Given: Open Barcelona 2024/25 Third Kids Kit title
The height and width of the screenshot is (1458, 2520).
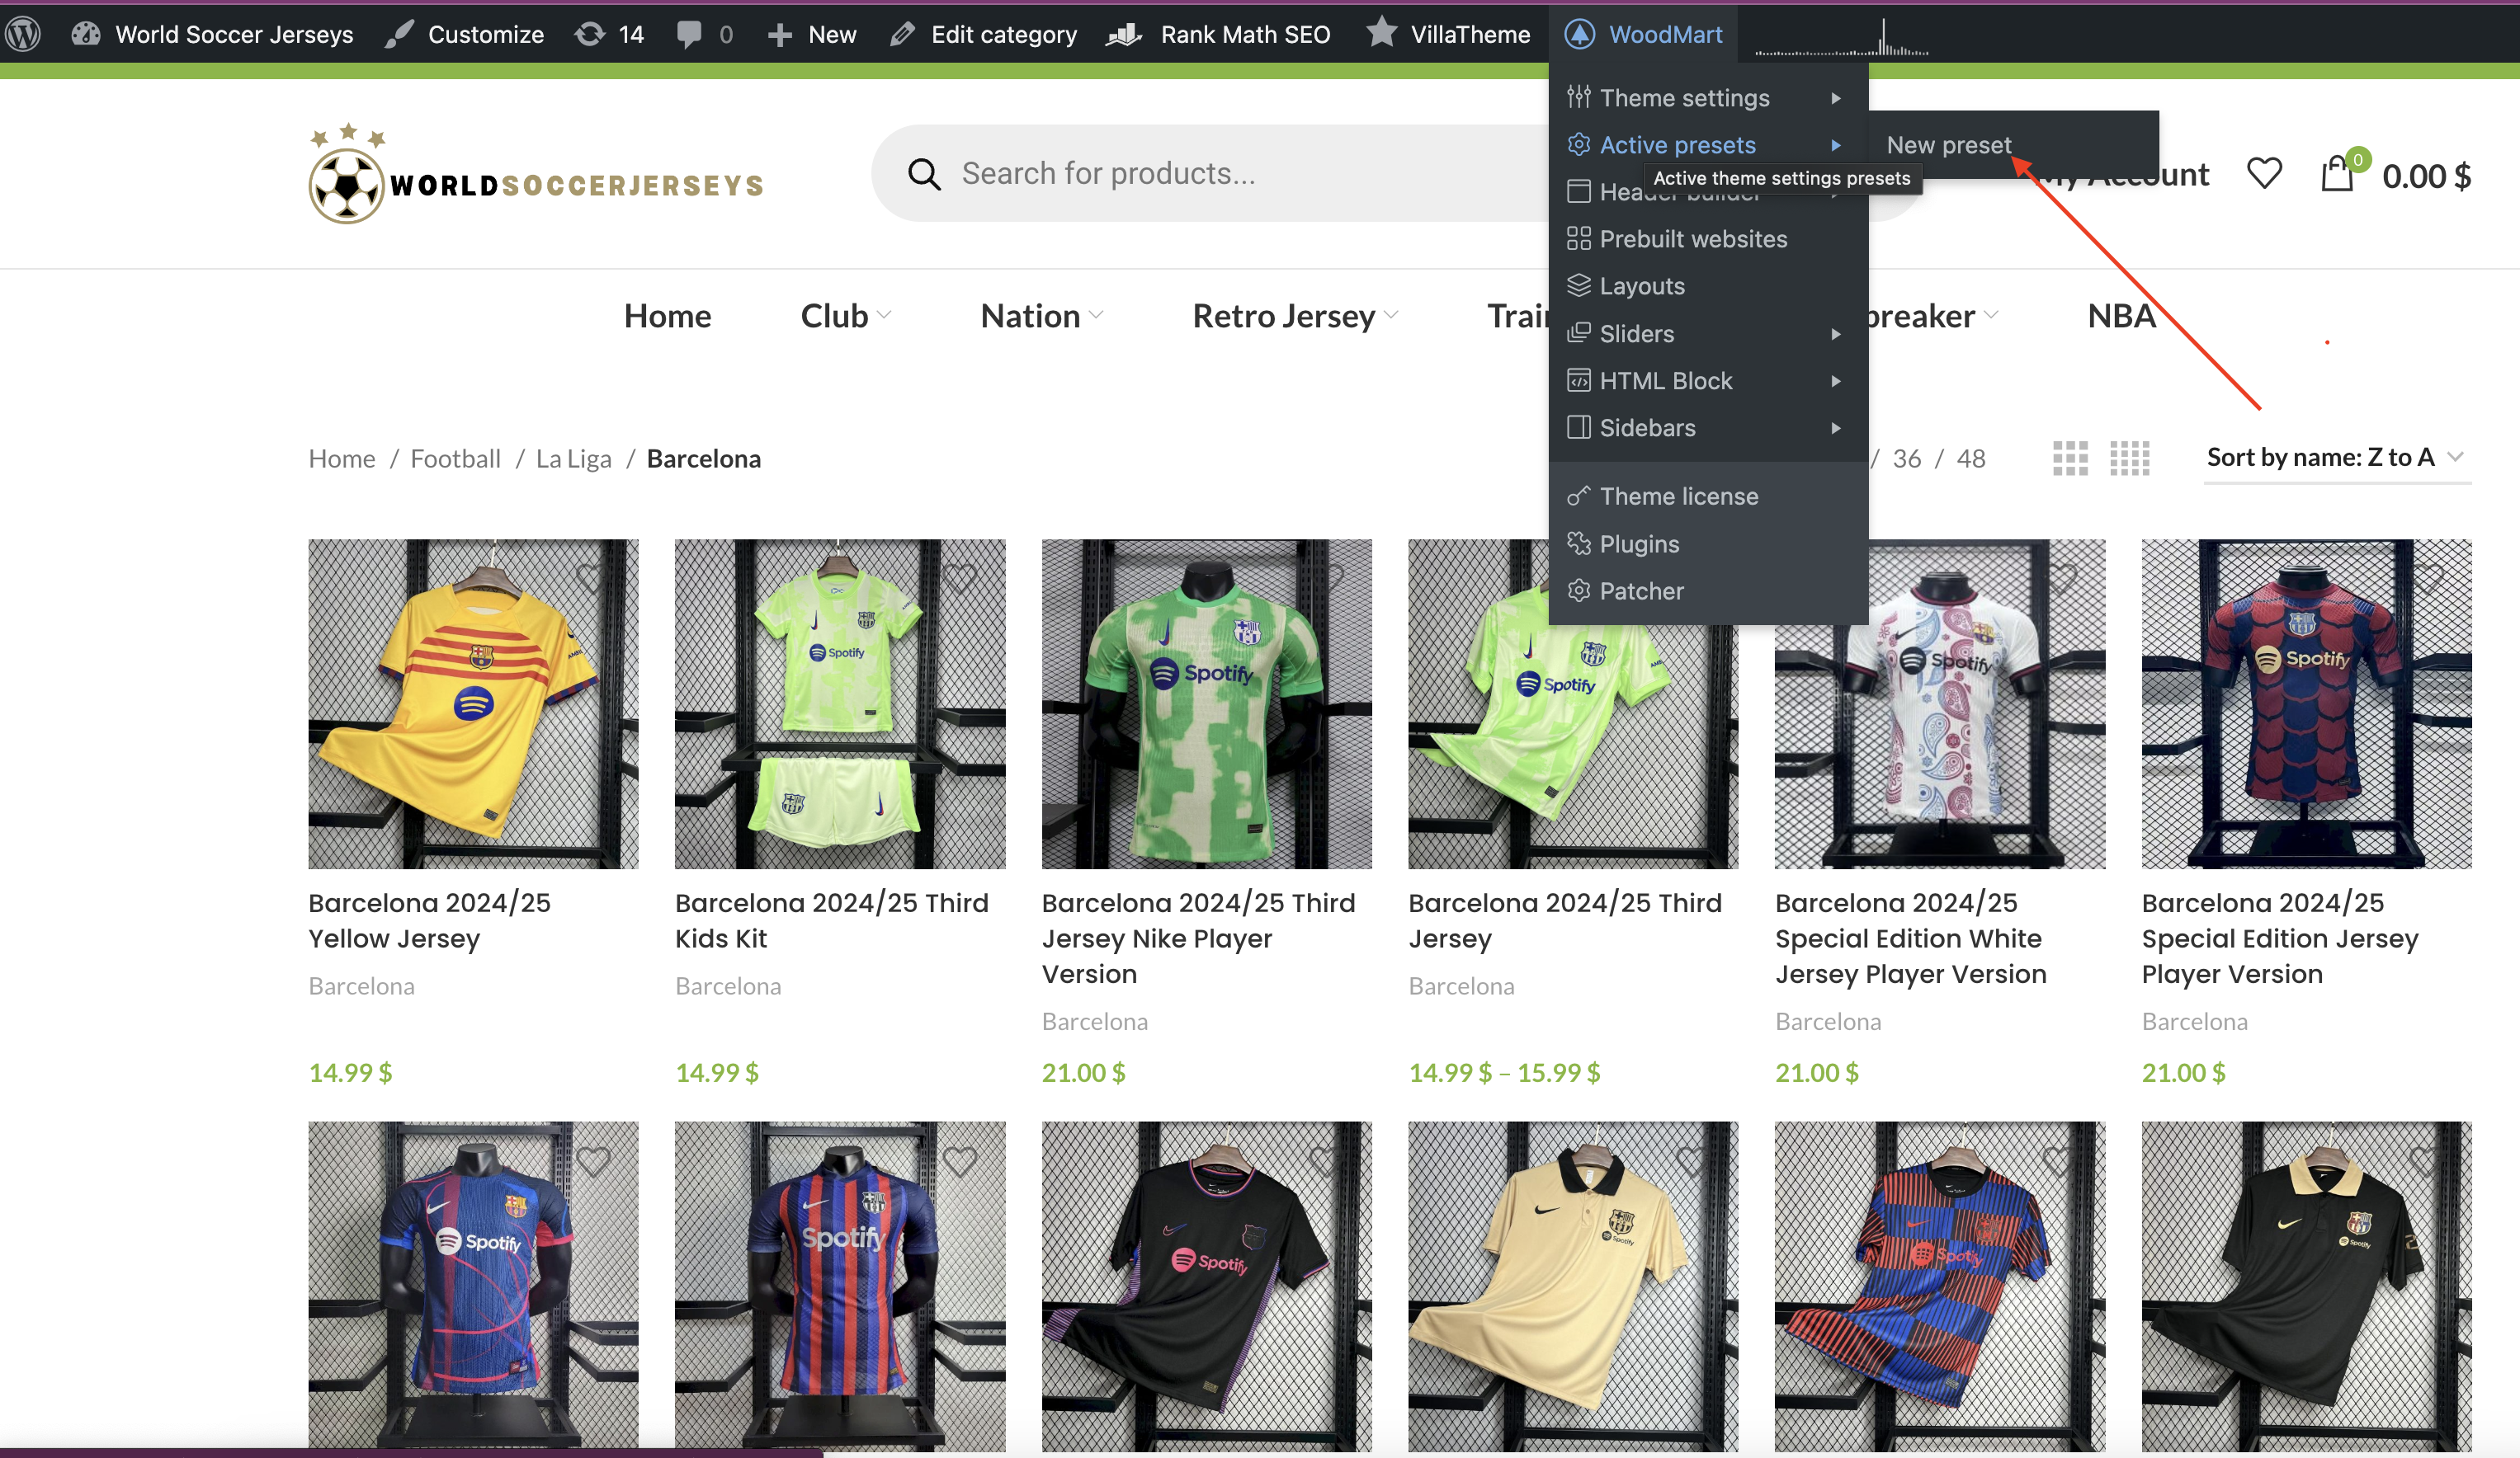Looking at the screenshot, I should click(831, 920).
